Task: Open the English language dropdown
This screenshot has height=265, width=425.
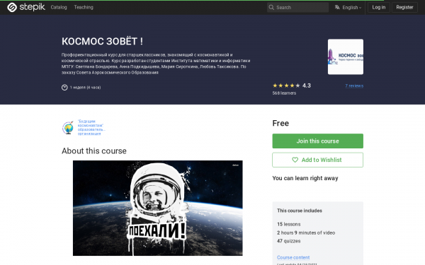Action: click(x=348, y=8)
